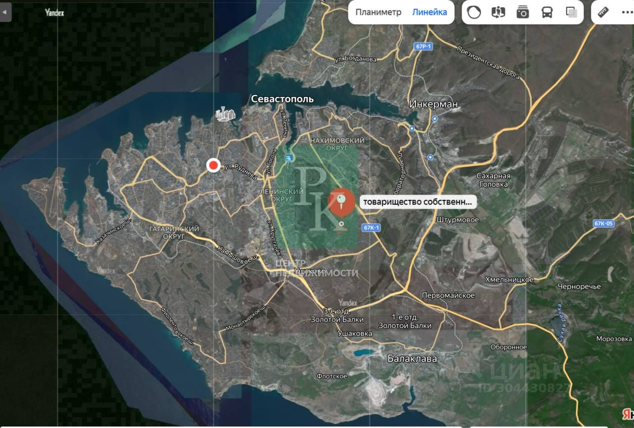
Task: Click the 67Р-1 highway badge
Action: [424, 46]
